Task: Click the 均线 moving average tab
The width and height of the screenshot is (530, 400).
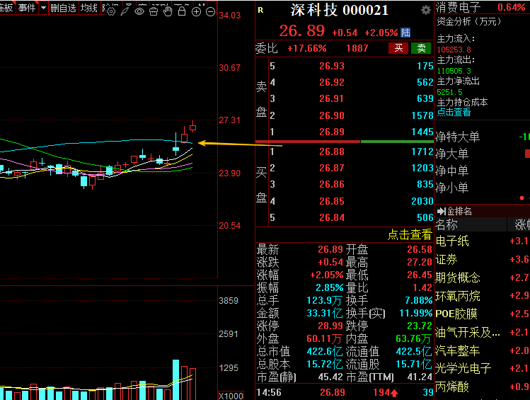Action: pos(88,8)
